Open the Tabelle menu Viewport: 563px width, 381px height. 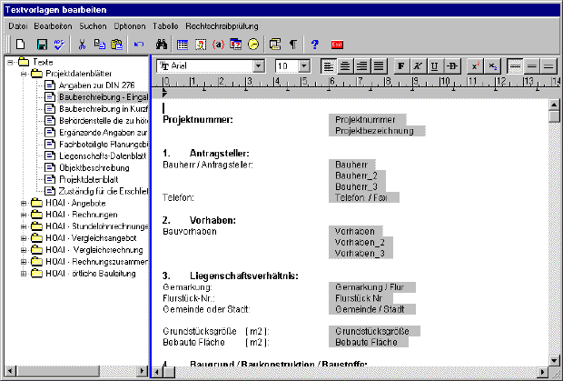click(x=165, y=25)
